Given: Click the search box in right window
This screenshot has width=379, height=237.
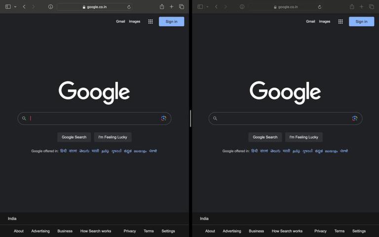Looking at the screenshot, I should point(285,118).
